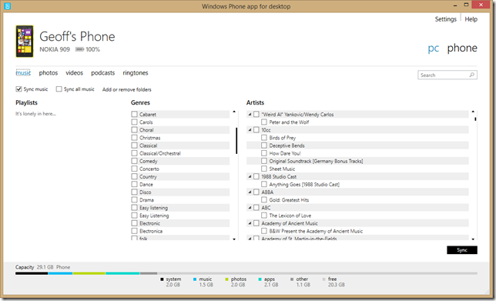Switch to the photos tab
Viewport: 496px width, 301px height.
[49, 73]
